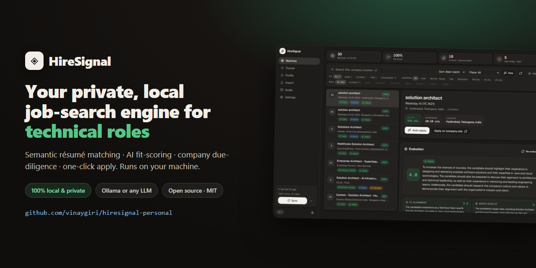The height and width of the screenshot is (268, 536).
Task: Click the 'Ollama or any LLM' badge
Action: [126, 191]
